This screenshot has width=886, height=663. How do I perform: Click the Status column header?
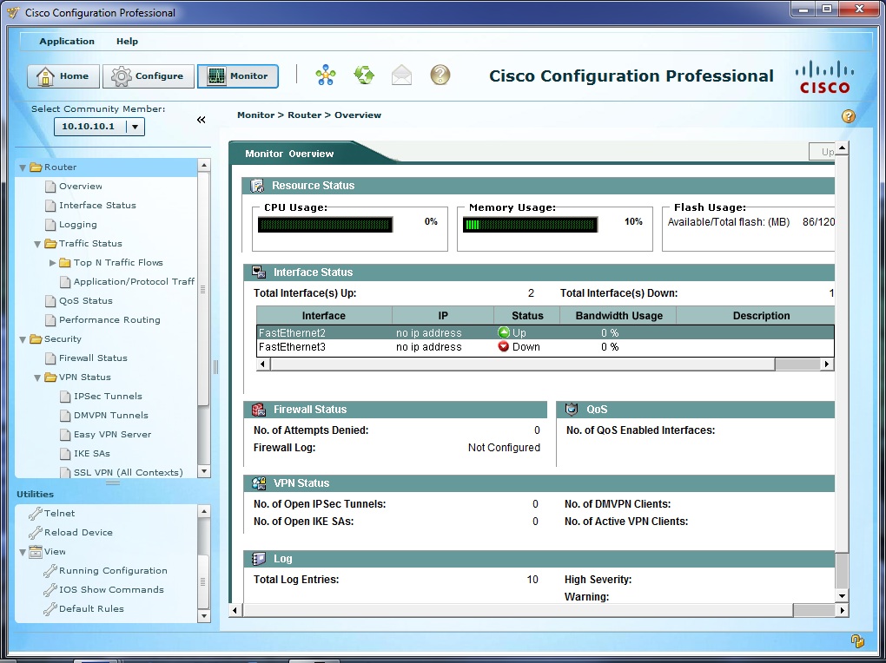click(527, 316)
